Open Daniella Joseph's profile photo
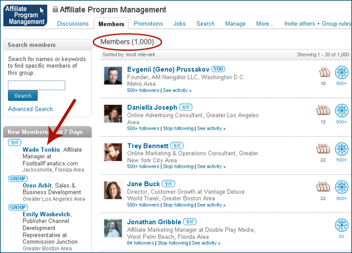Screen dimensions: 352x253 click(x=113, y=114)
